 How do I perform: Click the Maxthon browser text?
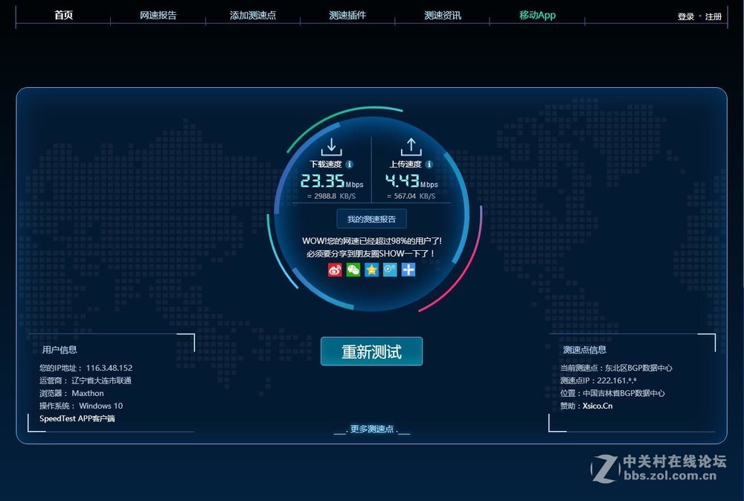point(88,393)
